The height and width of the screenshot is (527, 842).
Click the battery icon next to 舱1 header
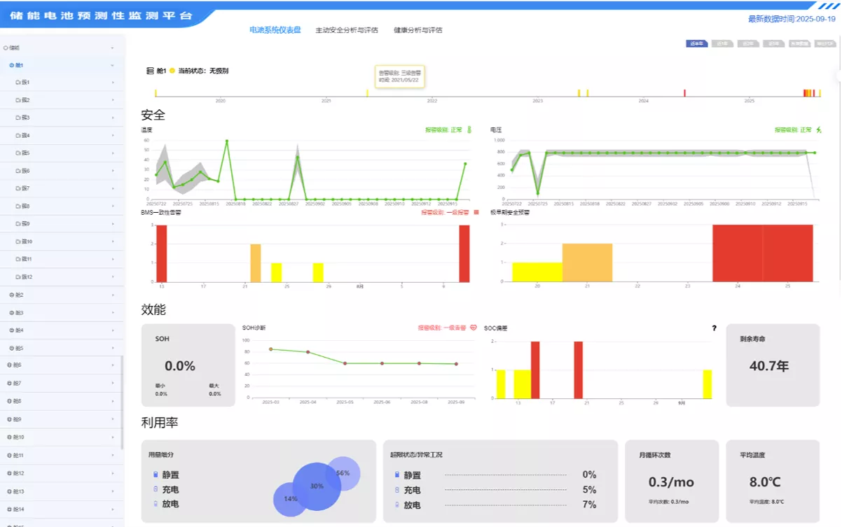[150, 71]
